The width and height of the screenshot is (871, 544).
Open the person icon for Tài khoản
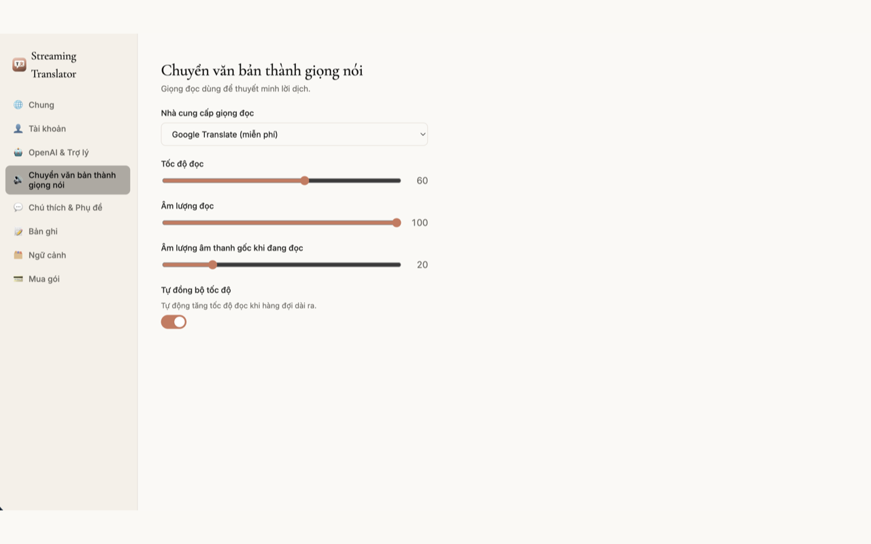tap(18, 129)
